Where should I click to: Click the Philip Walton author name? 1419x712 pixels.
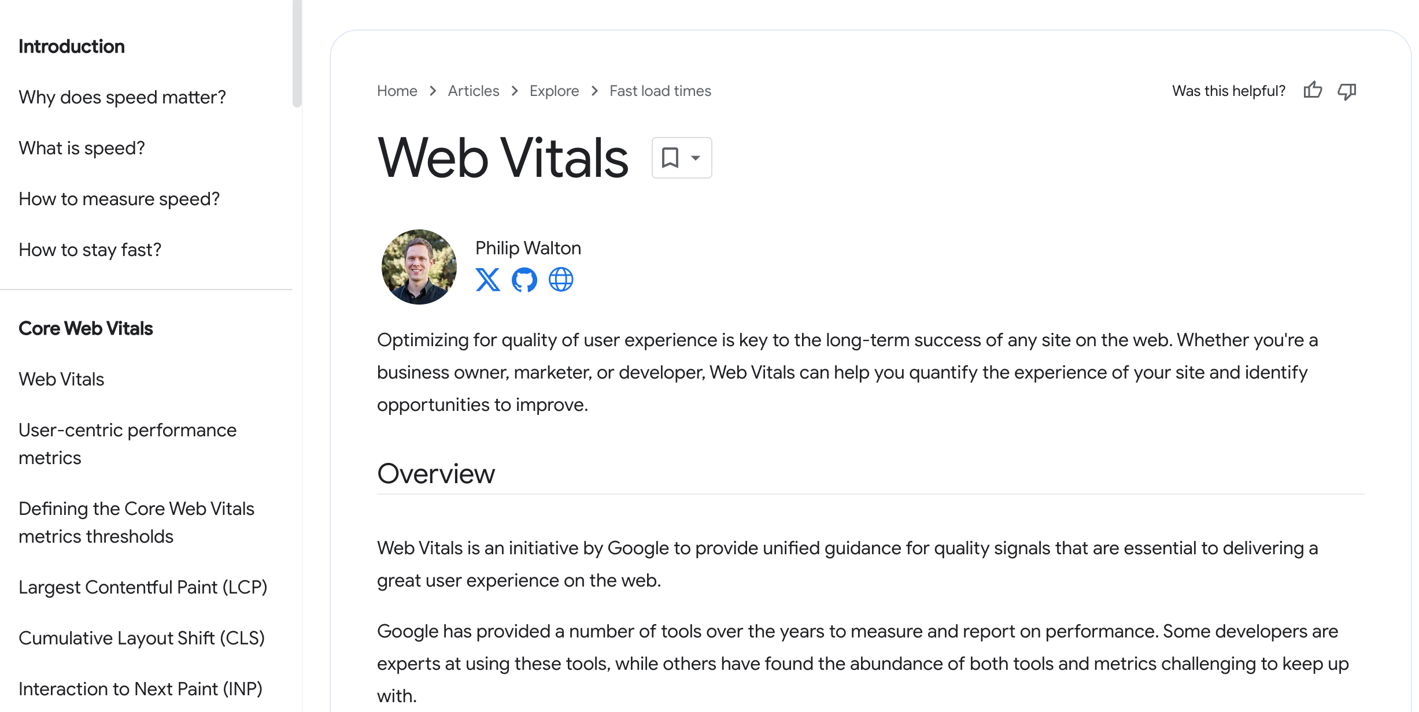(528, 248)
